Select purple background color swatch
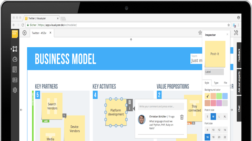 219,103
